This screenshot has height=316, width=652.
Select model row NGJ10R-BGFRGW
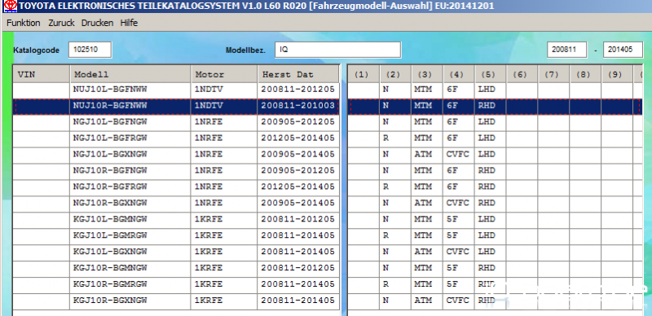point(176,187)
